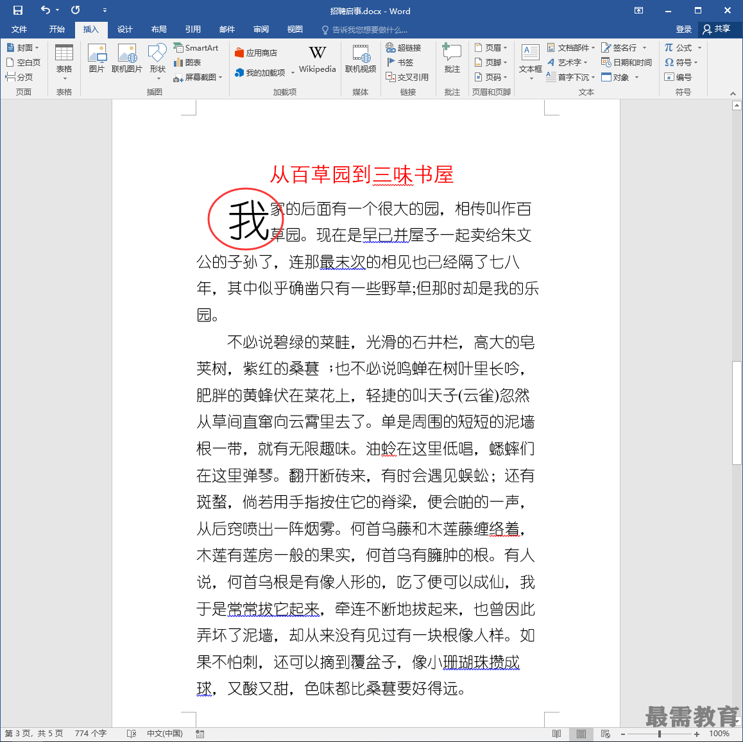Click the word count in status bar
Screen dimensions: 743x742
pyautogui.click(x=90, y=734)
